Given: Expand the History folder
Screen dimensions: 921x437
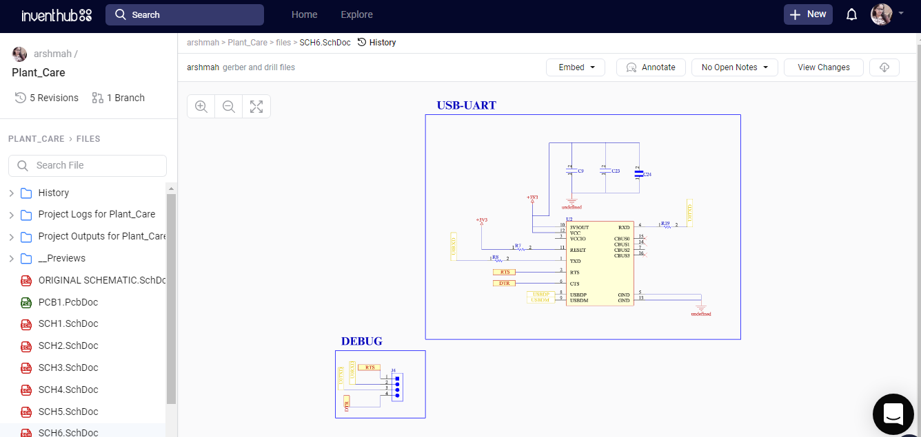Looking at the screenshot, I should point(11,193).
